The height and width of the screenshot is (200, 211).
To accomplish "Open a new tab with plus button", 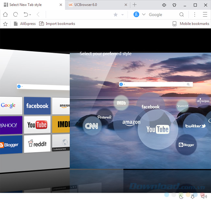I will (135, 5).
